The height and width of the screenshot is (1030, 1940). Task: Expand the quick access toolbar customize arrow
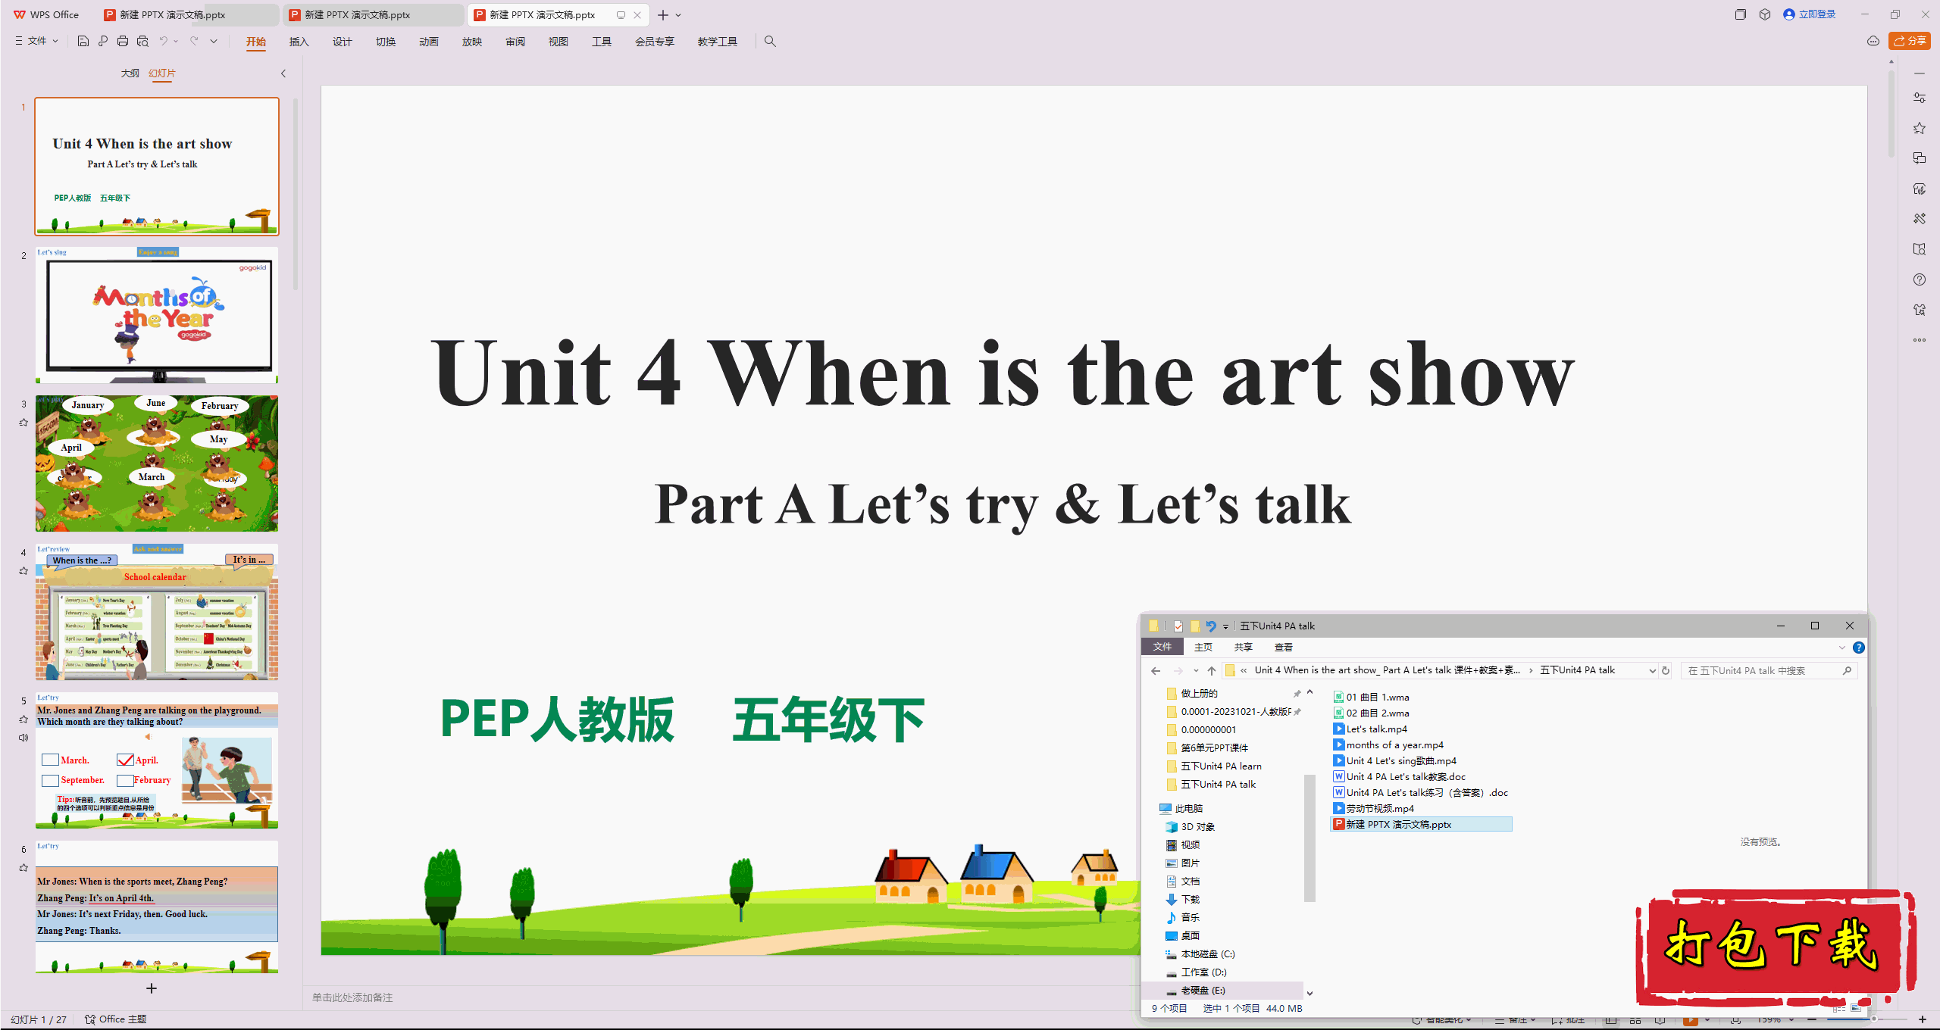point(214,41)
